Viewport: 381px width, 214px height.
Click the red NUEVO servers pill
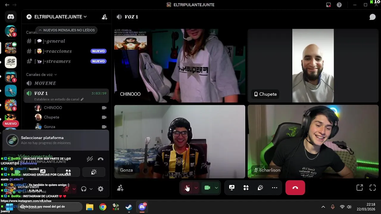click(x=11, y=124)
